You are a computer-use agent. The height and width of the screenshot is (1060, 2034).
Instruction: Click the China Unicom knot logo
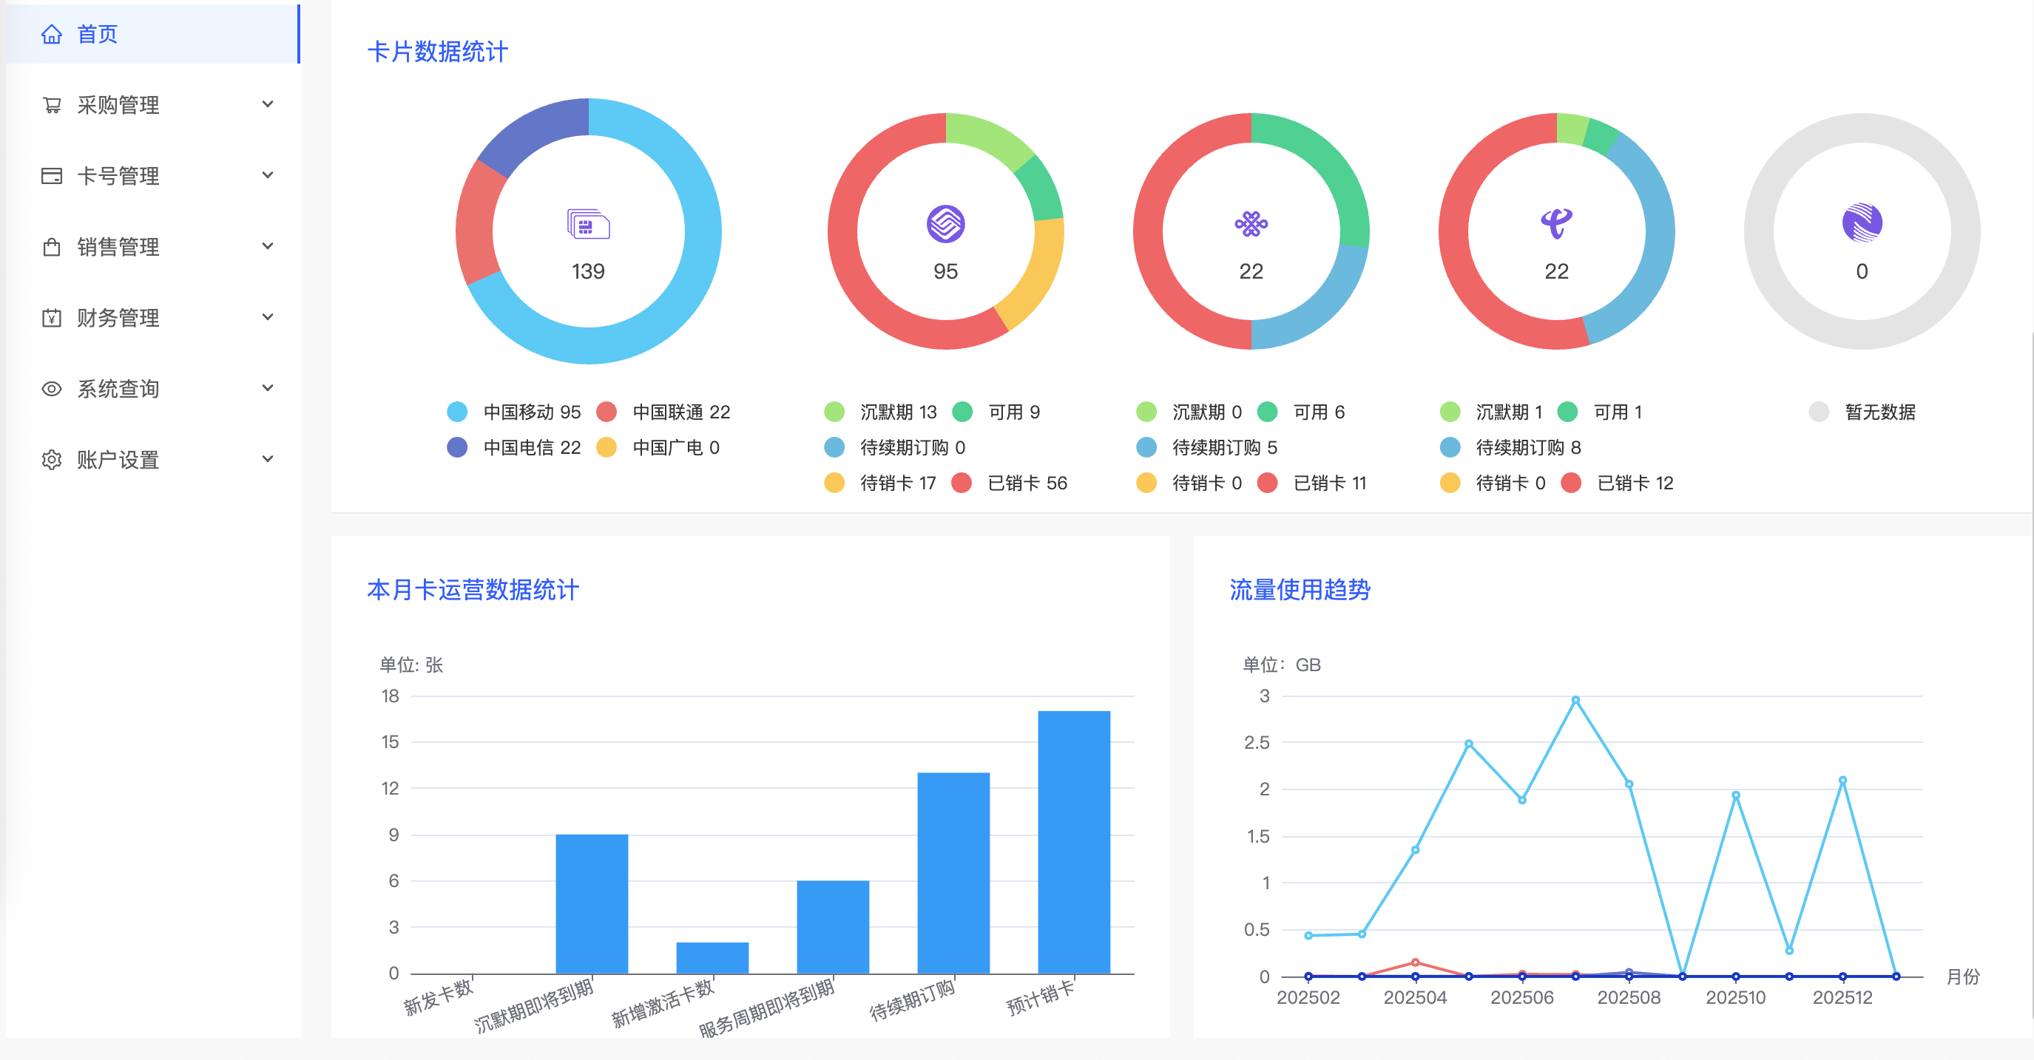pyautogui.click(x=1251, y=224)
